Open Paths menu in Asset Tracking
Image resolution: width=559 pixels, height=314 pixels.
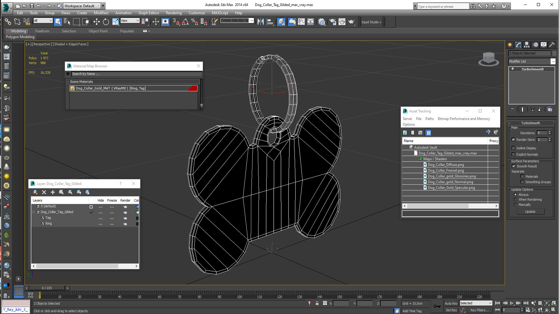[429, 119]
